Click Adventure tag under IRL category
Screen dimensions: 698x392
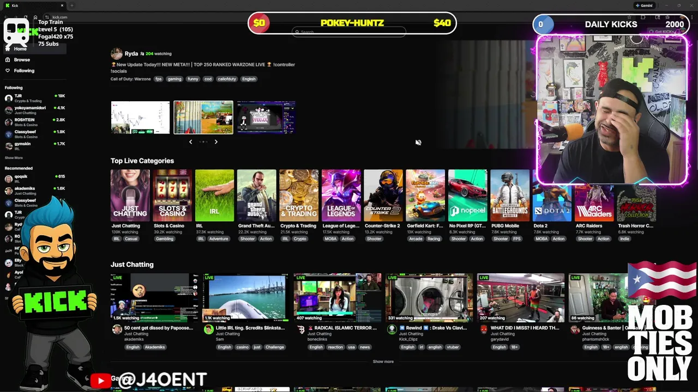click(x=219, y=239)
